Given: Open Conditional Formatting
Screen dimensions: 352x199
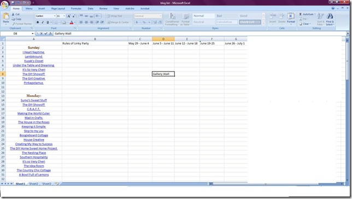Looking at the screenshot, I should coord(172,19).
